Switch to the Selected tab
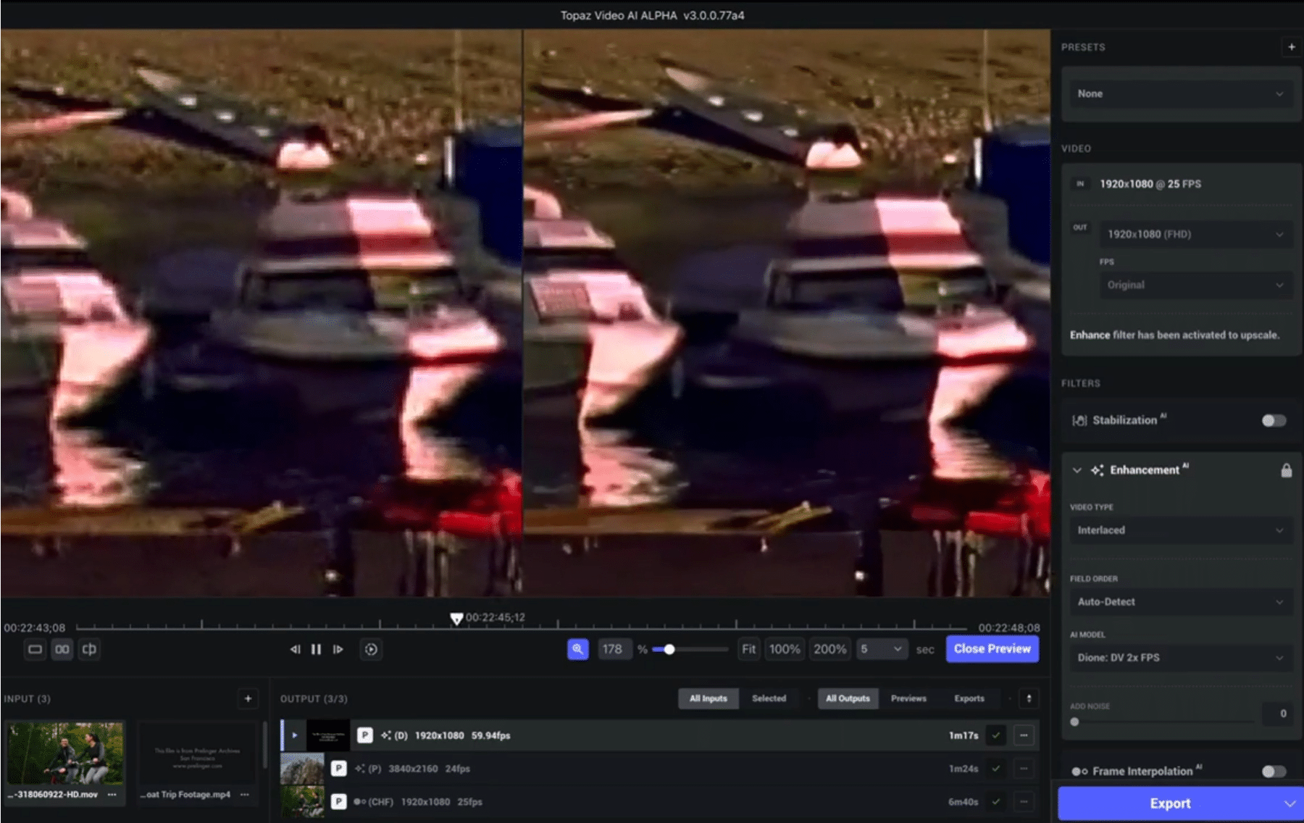The width and height of the screenshot is (1304, 823). [769, 698]
